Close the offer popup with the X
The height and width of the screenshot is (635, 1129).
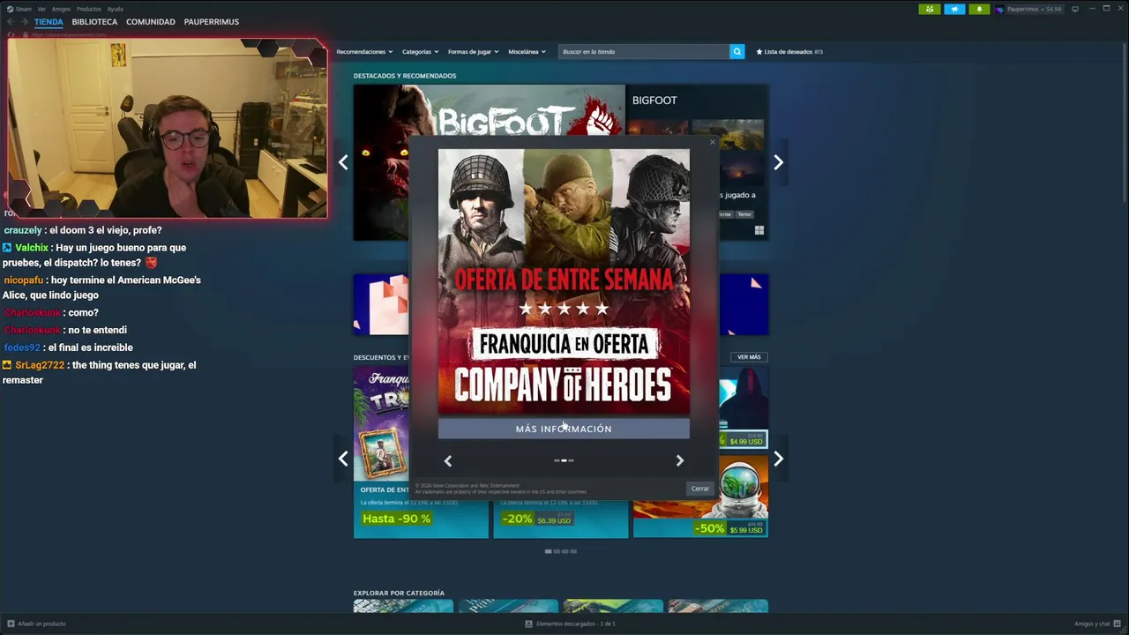[x=713, y=142]
